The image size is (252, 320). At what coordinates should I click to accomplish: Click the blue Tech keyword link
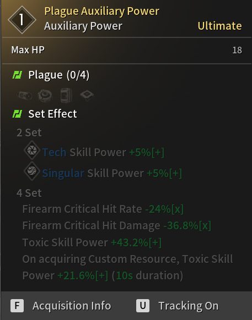pos(54,152)
